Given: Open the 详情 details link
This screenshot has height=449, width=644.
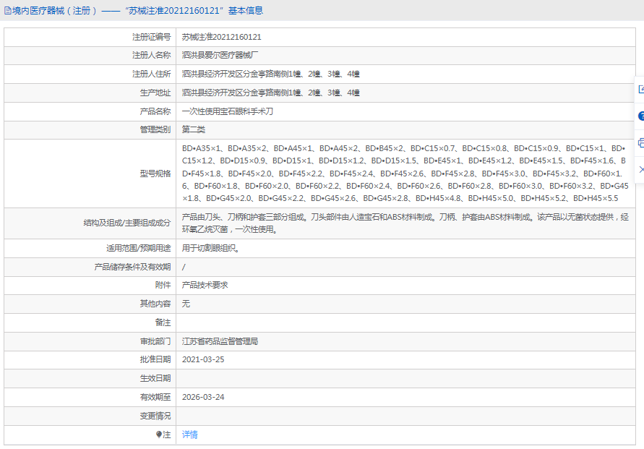Looking at the screenshot, I should coord(189,435).
